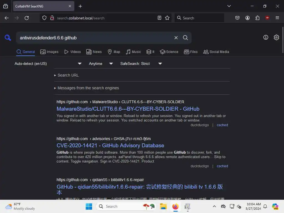This screenshot has height=213, width=284.
Task: Switch to the IT category
Action: (x=150, y=52)
